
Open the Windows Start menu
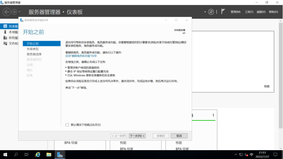point(5,155)
